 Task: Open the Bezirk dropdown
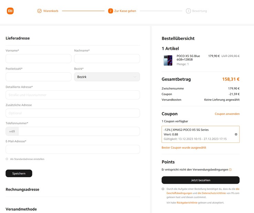click(x=107, y=77)
